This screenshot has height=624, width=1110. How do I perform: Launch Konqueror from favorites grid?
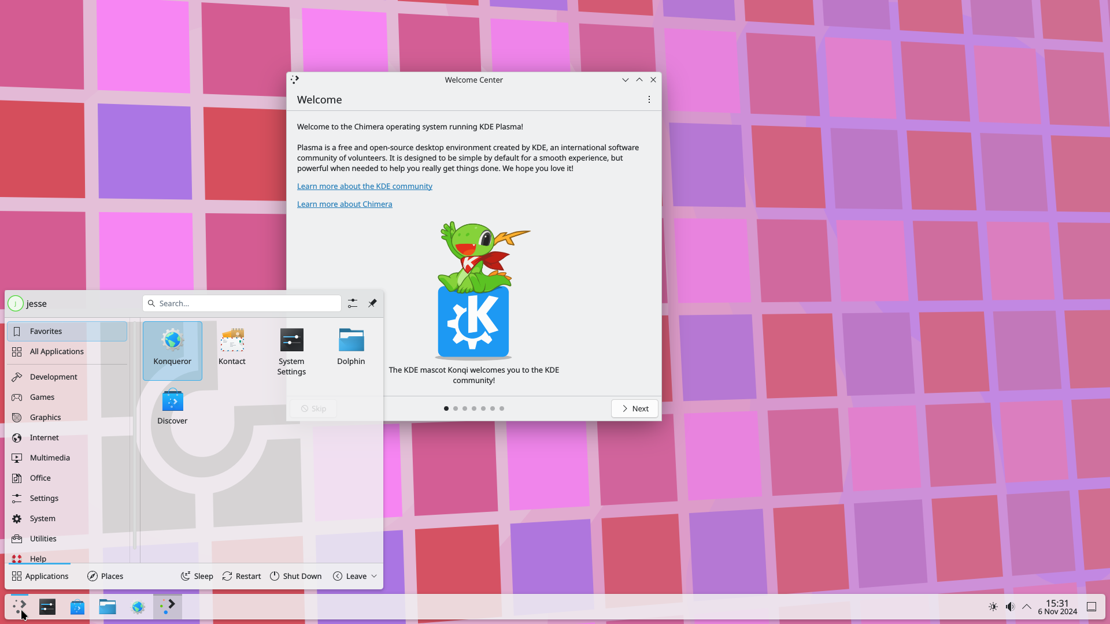pyautogui.click(x=172, y=350)
